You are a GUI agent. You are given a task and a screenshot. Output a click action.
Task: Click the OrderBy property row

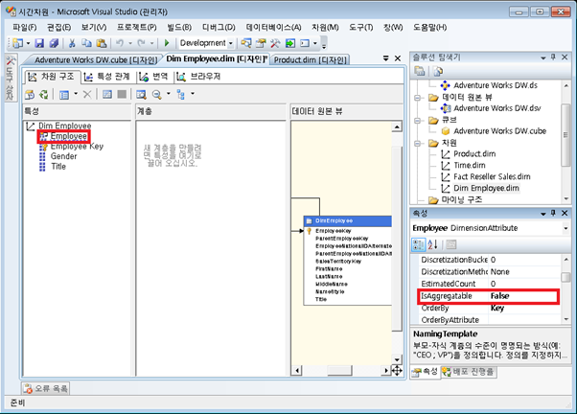(x=489, y=308)
